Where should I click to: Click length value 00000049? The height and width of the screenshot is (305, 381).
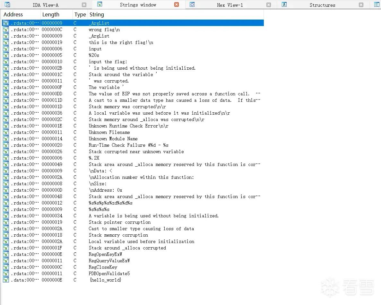52,164
